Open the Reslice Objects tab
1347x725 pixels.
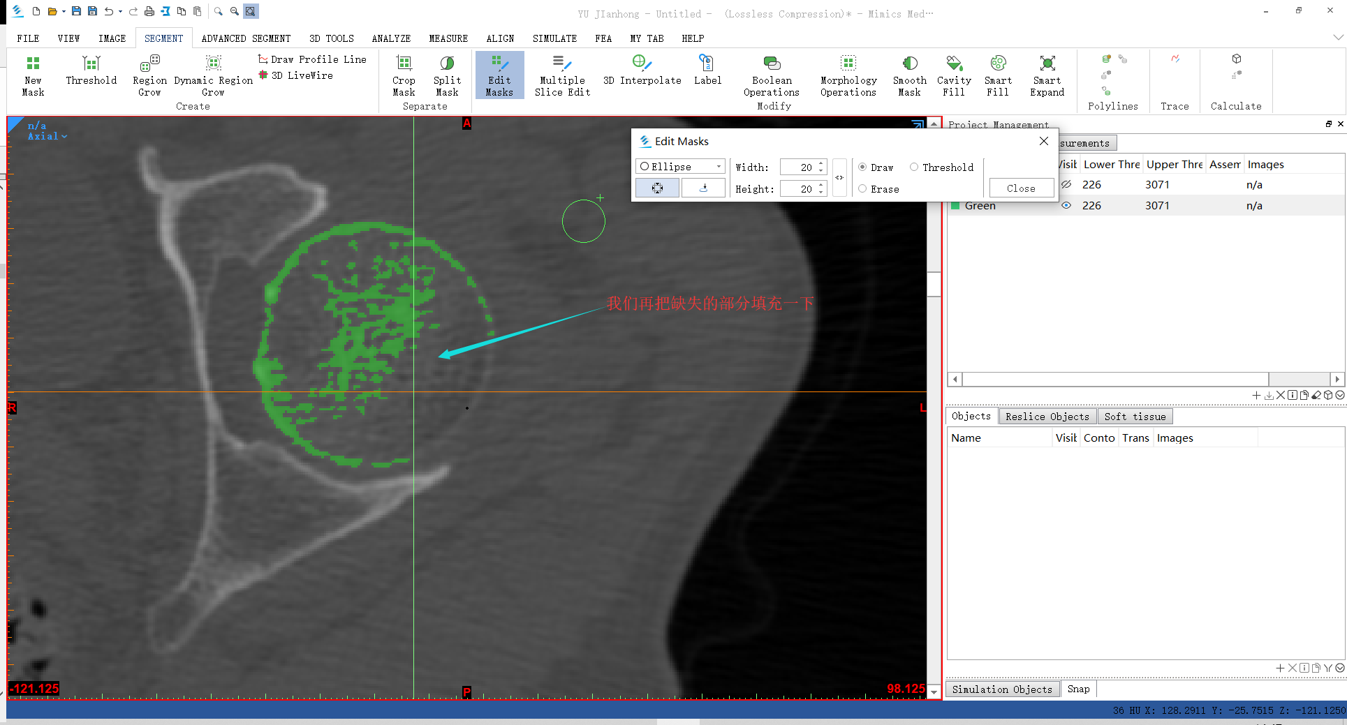[x=1047, y=417]
